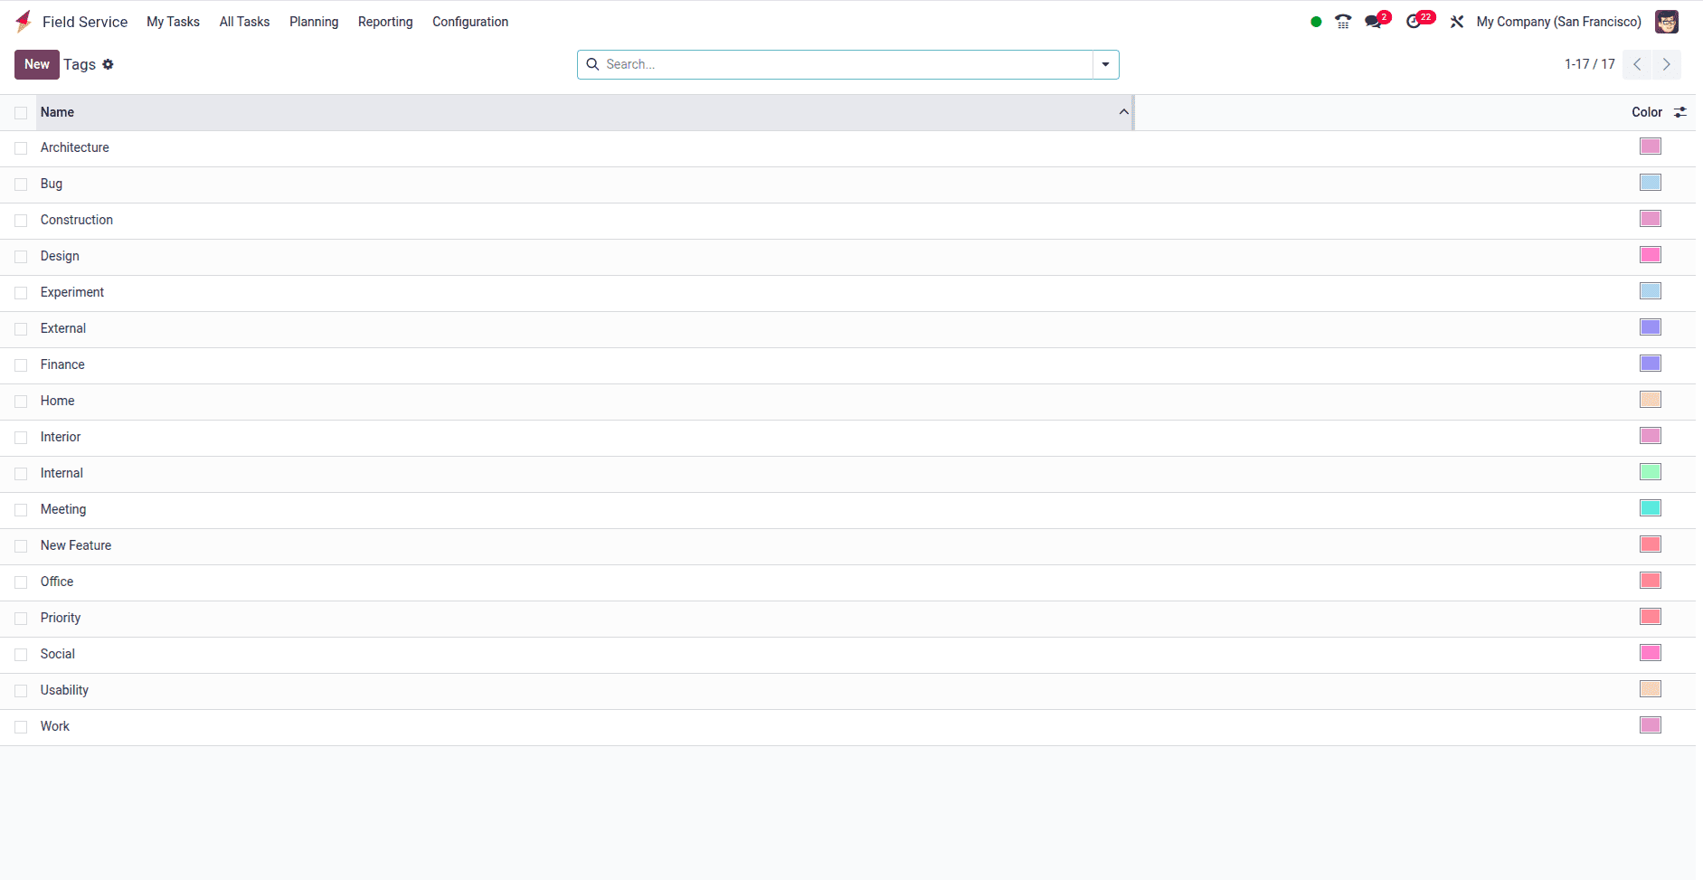Open the My Tasks menu
Viewport: 1703px width, 880px height.
point(173,22)
